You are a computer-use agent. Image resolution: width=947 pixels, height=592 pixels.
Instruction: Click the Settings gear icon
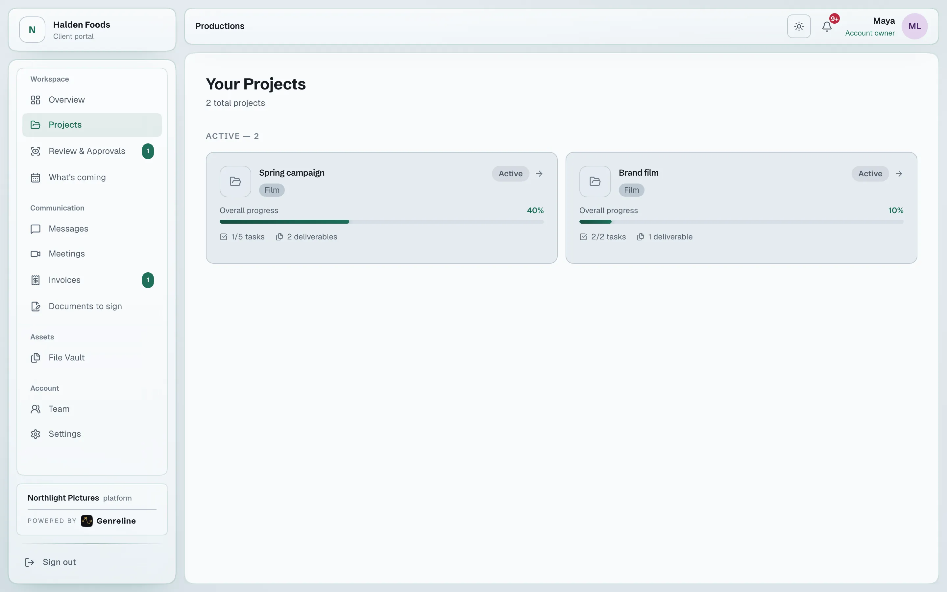[36, 434]
